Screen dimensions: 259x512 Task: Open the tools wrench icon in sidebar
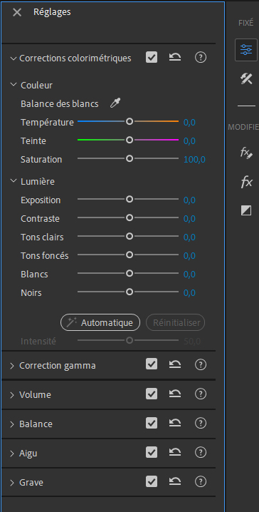[246, 79]
